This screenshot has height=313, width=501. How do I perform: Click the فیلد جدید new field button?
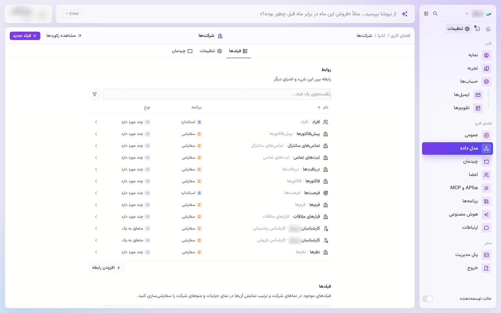pyautogui.click(x=25, y=36)
